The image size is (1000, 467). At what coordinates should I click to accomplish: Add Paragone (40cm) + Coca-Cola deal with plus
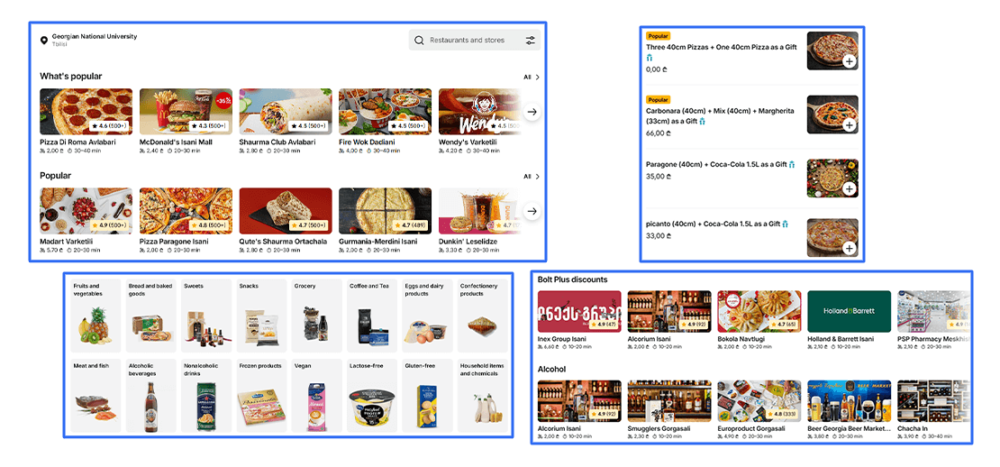(849, 188)
